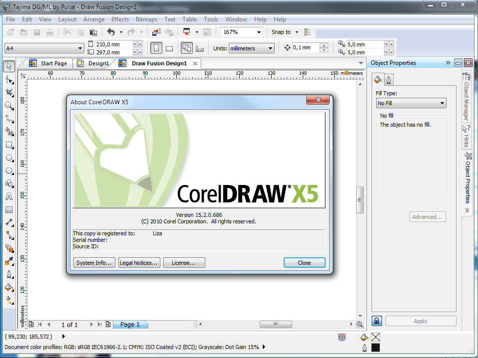Select the Basic Shapes tool
Viewport: 478px width, 358px height.
(9, 183)
